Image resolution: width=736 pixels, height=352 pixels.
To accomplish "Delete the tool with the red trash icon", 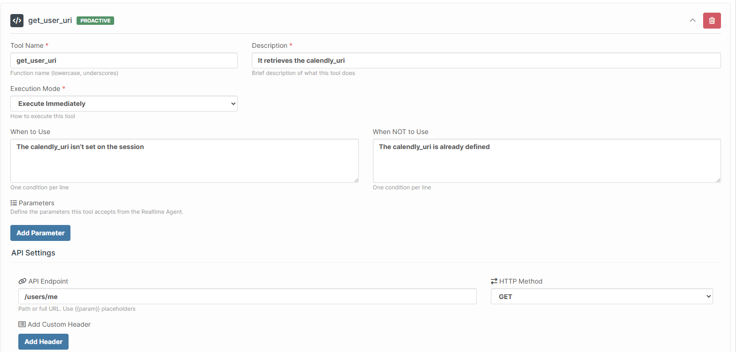I will click(712, 21).
